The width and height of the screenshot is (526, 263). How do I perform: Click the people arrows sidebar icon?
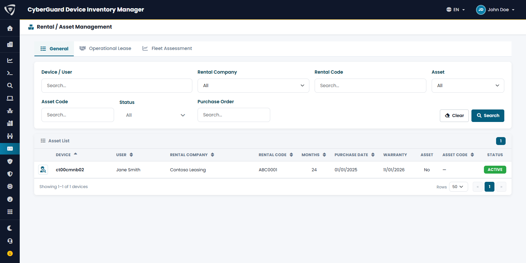point(10,136)
